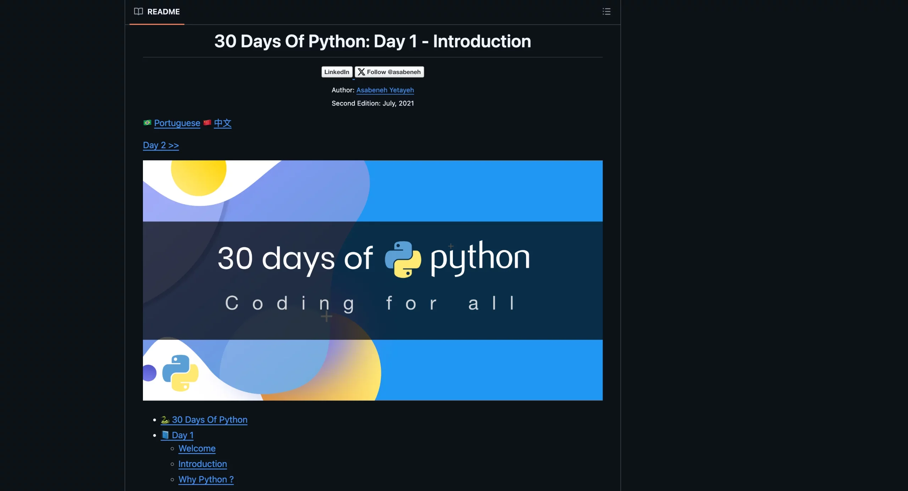
Task: Click Second Edition: July, 2021 text
Action: click(372, 103)
